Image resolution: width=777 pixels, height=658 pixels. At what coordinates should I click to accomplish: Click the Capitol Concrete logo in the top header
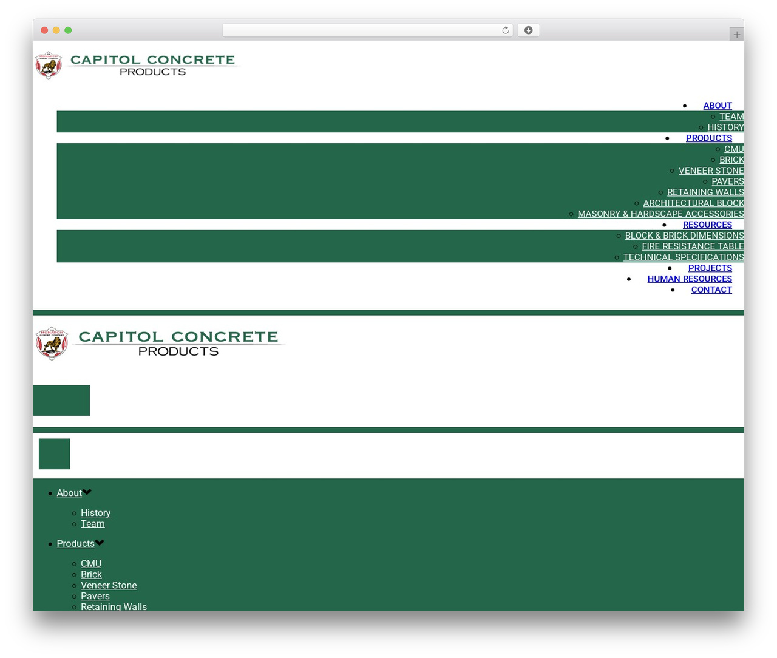(x=137, y=66)
